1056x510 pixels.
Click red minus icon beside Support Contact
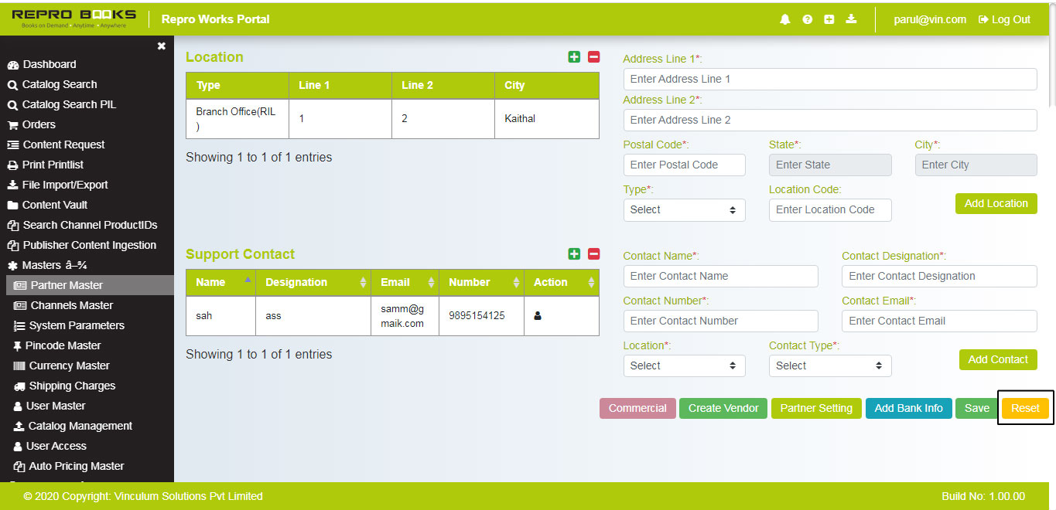593,254
